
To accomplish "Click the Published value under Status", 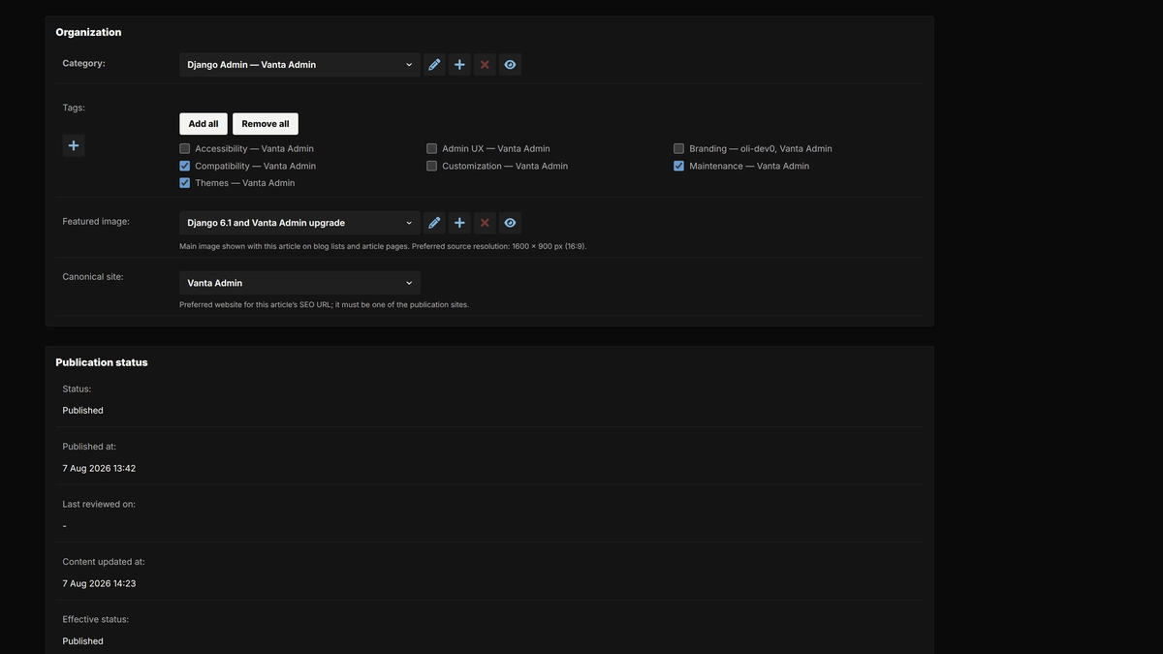I will click(x=82, y=411).
